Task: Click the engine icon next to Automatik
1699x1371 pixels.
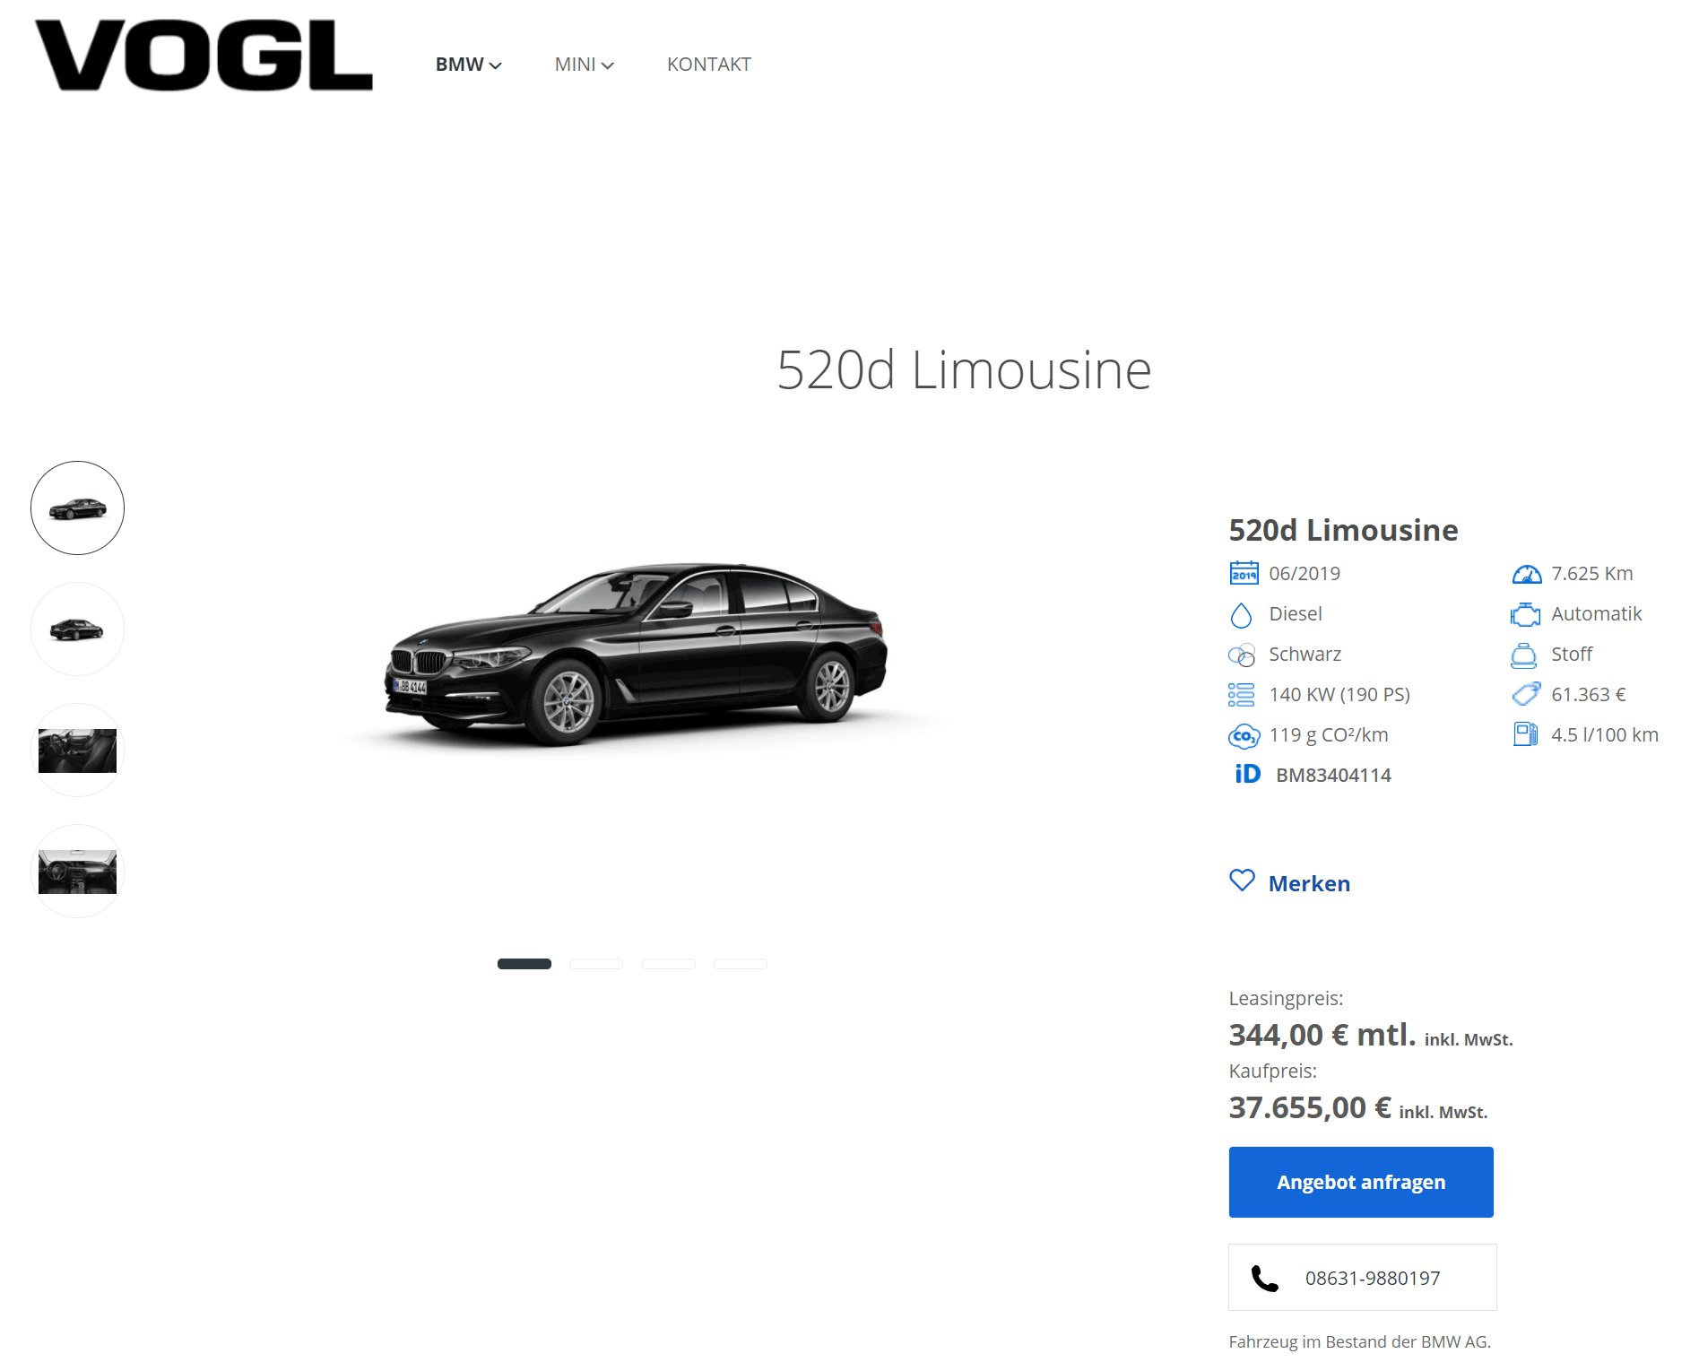Action: click(x=1525, y=614)
